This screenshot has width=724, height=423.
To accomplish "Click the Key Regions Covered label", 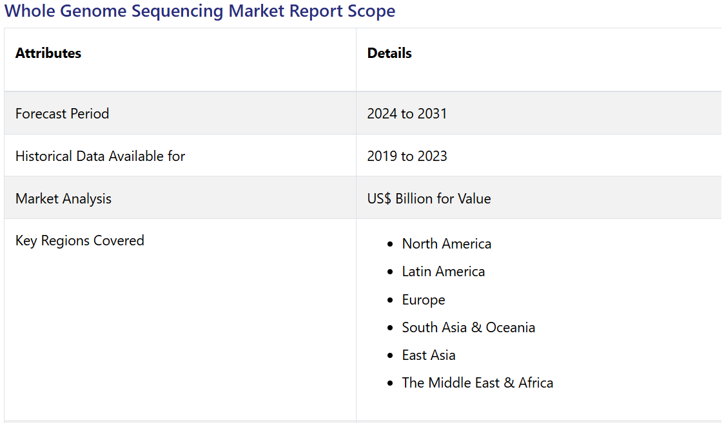I will (x=79, y=241).
